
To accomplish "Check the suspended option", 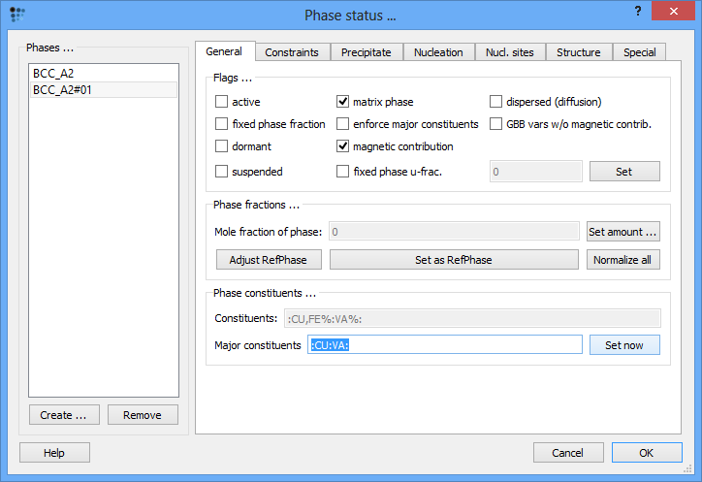I will click(222, 172).
